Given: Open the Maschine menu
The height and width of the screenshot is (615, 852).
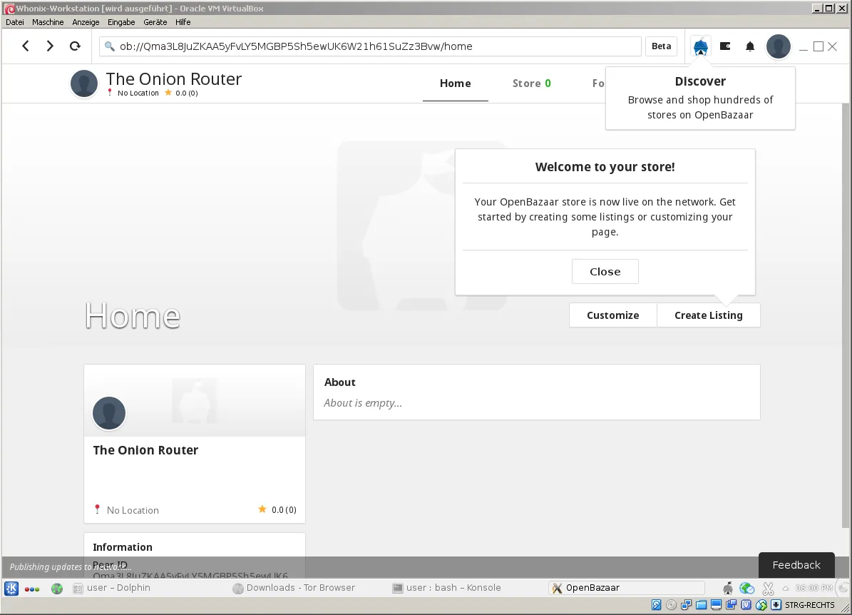Looking at the screenshot, I should pyautogui.click(x=48, y=22).
